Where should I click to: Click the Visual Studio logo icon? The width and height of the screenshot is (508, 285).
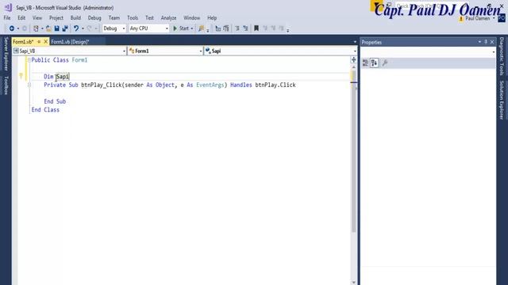pos(8,7)
